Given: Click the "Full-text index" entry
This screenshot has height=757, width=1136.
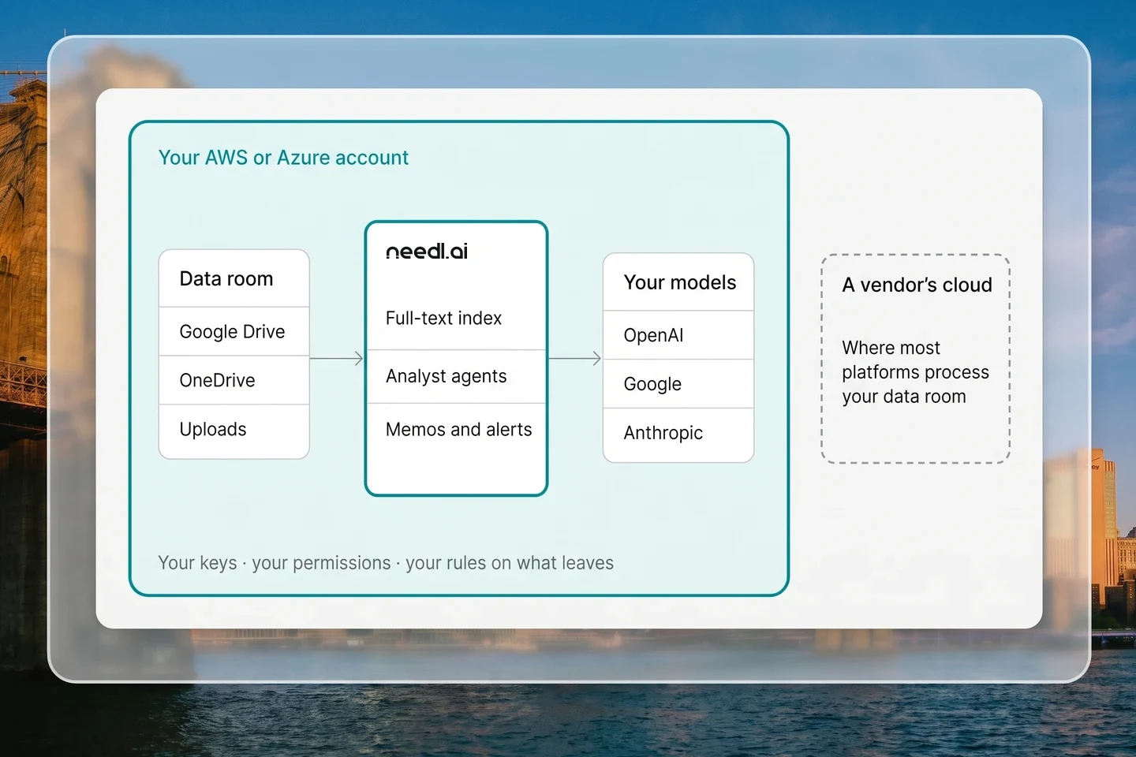Looking at the screenshot, I should click(x=443, y=319).
